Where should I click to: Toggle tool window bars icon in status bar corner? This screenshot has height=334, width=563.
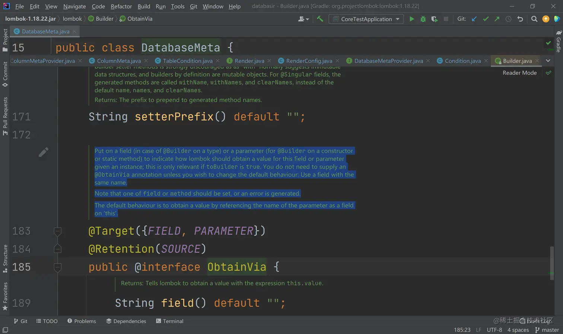pos(5,330)
